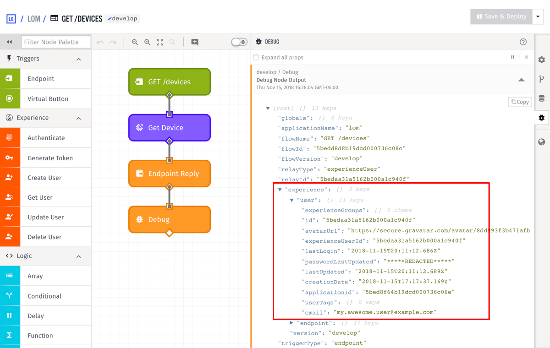Pause the debug output stream
The height and width of the screenshot is (348, 550).
tap(513, 57)
